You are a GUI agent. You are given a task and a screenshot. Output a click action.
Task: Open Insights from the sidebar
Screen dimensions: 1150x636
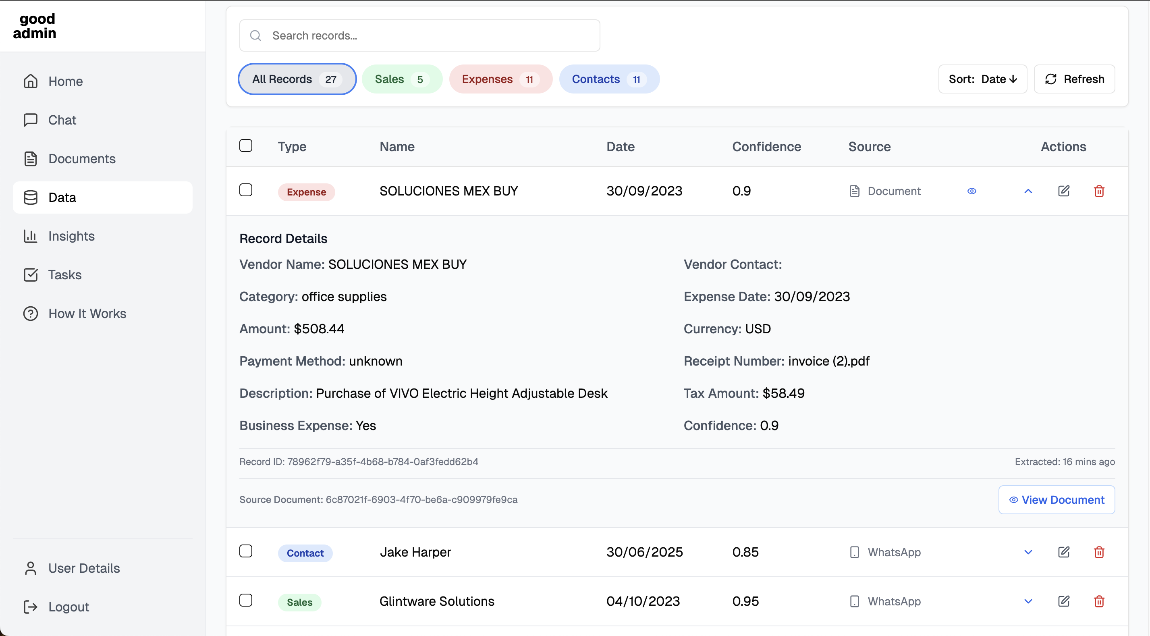[71, 236]
